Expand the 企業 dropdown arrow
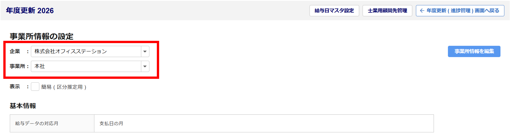This screenshot has width=510, height=138. point(145,52)
